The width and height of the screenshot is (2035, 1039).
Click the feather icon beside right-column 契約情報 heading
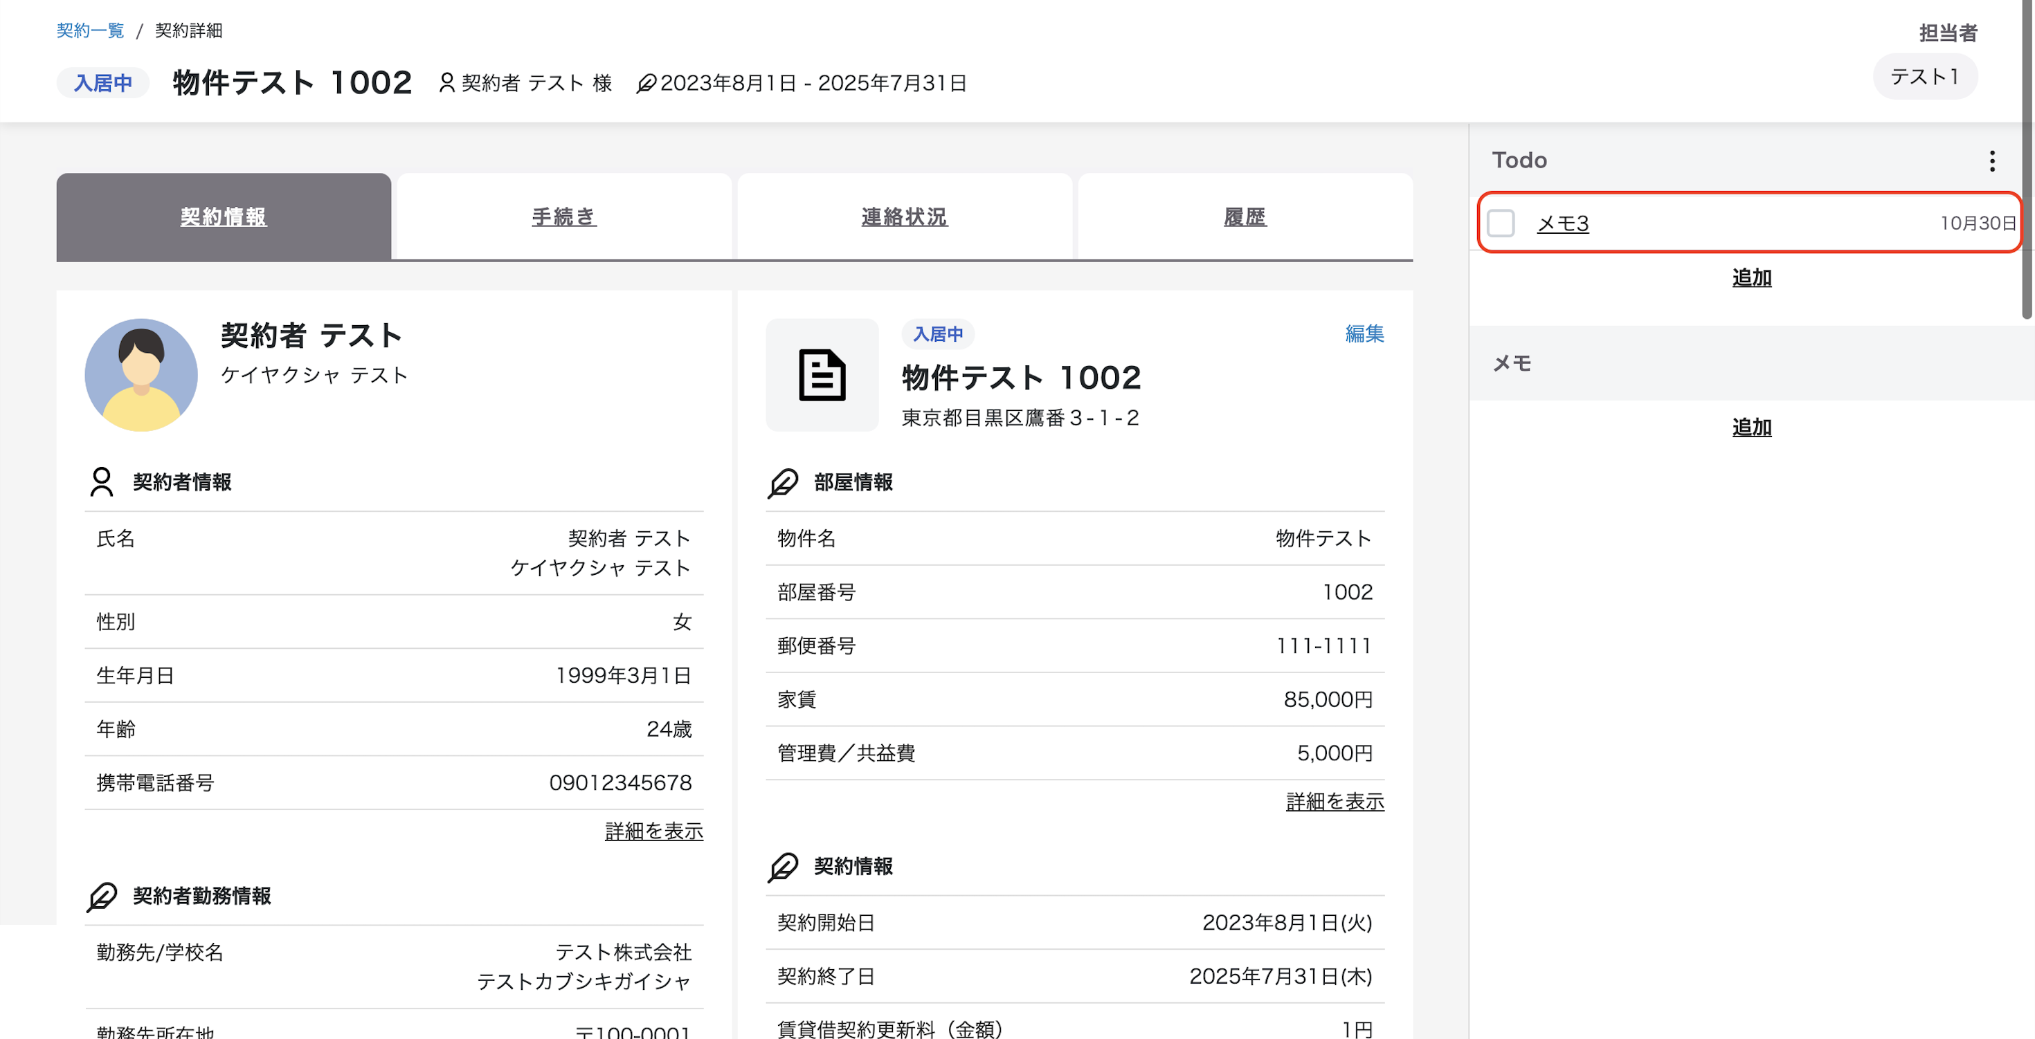[783, 866]
